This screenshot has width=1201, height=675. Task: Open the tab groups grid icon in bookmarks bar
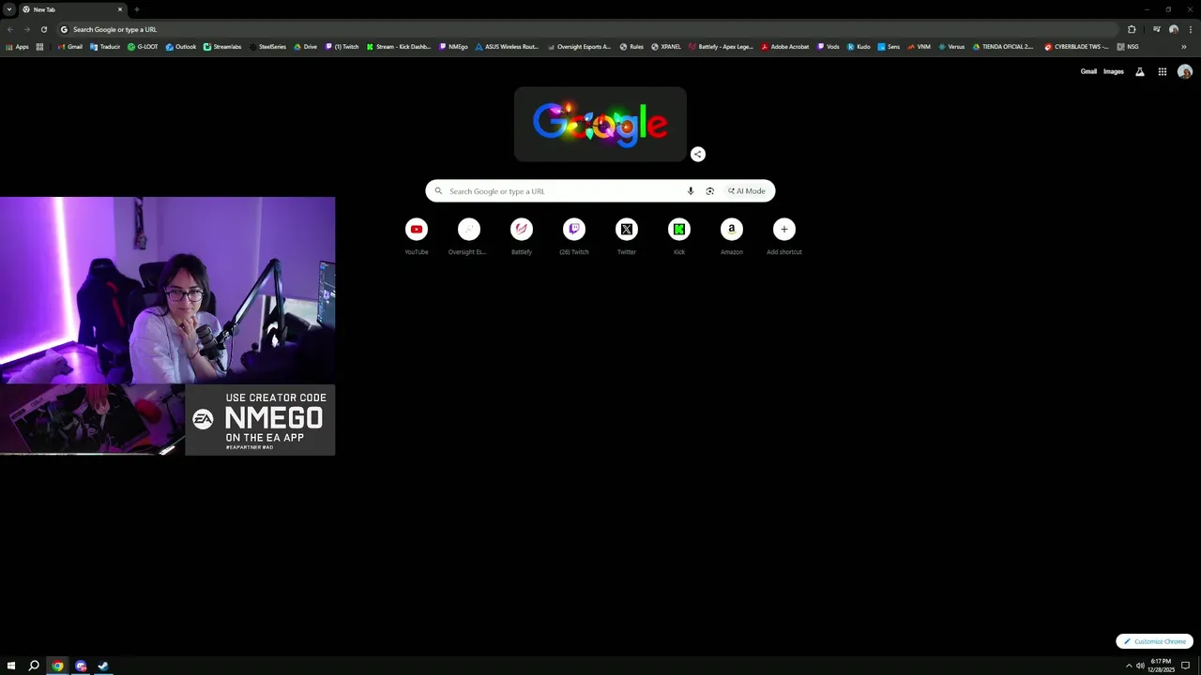click(39, 46)
